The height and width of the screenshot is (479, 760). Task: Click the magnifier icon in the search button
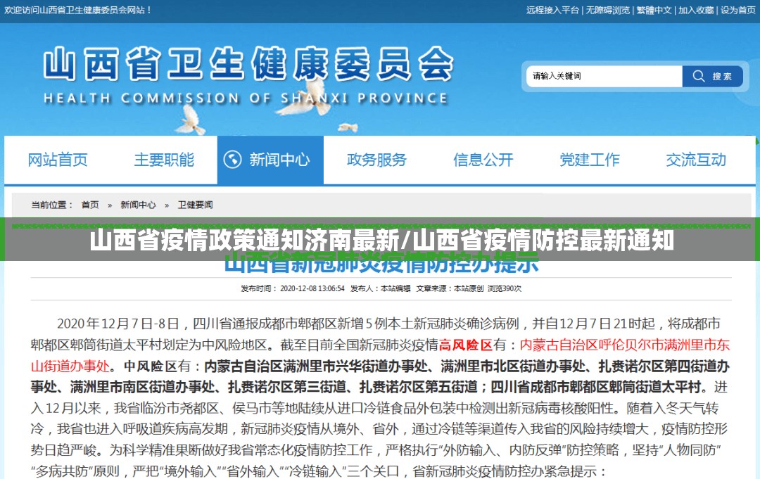point(699,76)
